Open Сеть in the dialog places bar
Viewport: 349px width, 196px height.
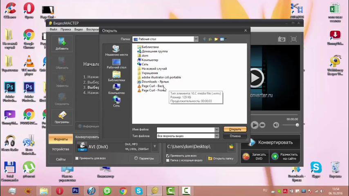tap(116, 102)
